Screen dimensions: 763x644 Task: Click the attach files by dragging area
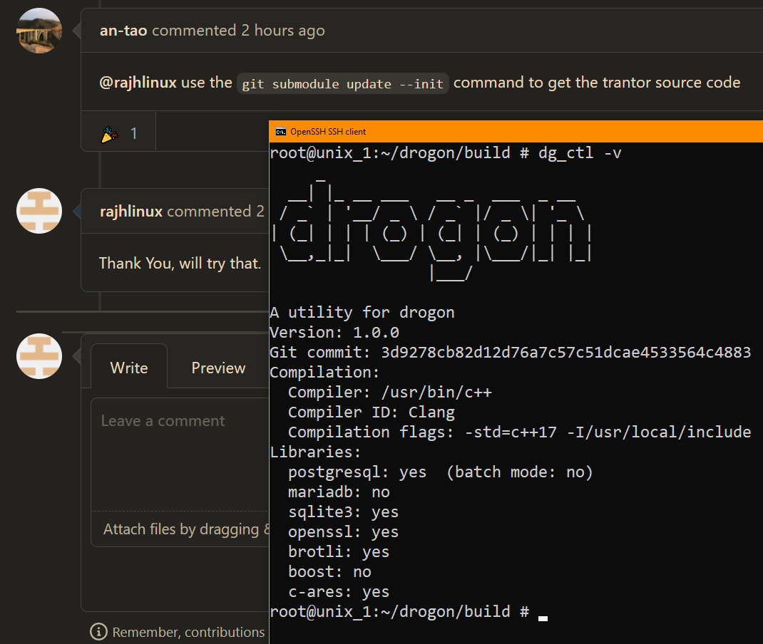pyautogui.click(x=182, y=529)
